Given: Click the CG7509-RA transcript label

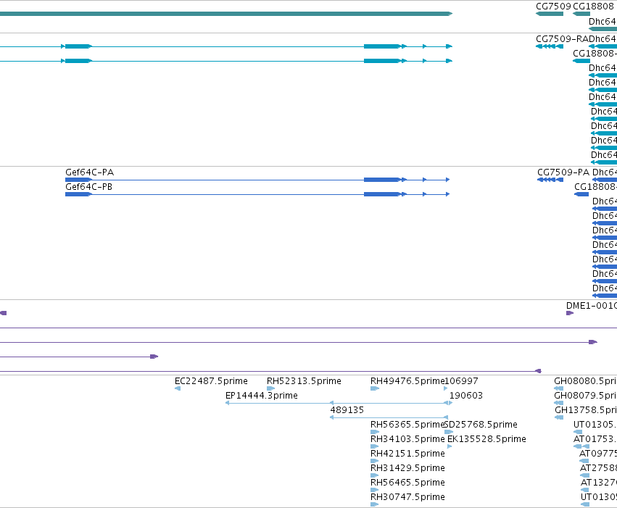Looking at the screenshot, I should click(563, 39).
